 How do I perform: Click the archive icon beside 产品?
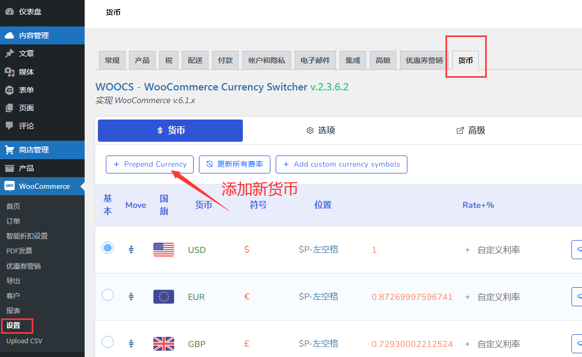point(10,169)
